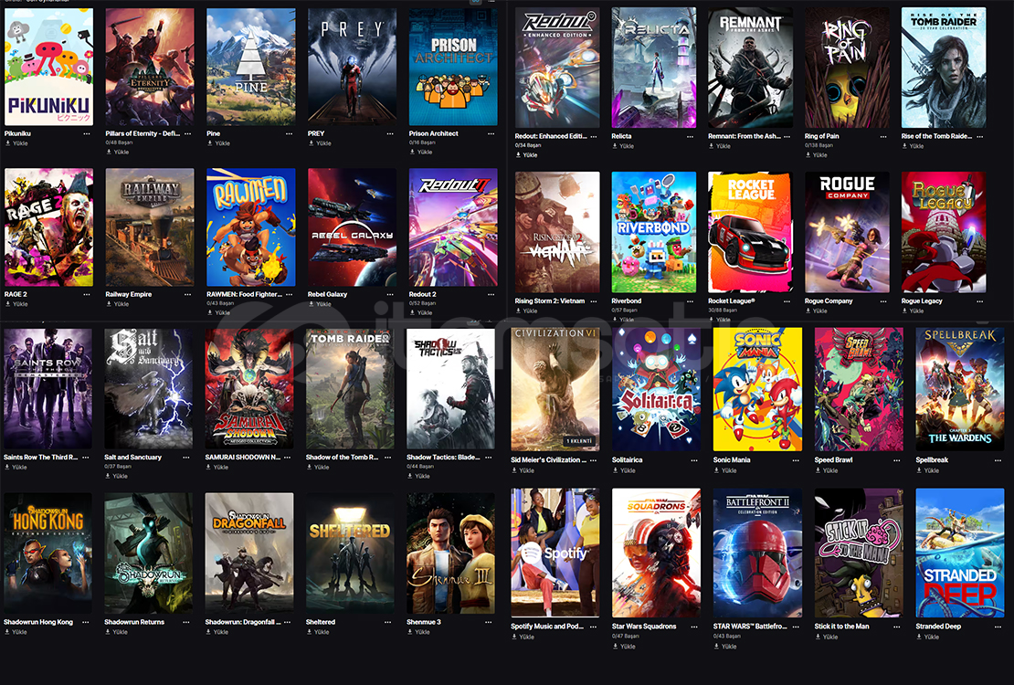Click Yükle under Spellbreak
Viewport: 1014px width, 685px height.
click(928, 471)
